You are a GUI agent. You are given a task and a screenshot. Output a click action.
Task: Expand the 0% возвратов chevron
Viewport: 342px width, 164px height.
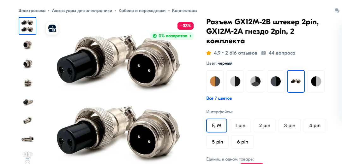191,36
